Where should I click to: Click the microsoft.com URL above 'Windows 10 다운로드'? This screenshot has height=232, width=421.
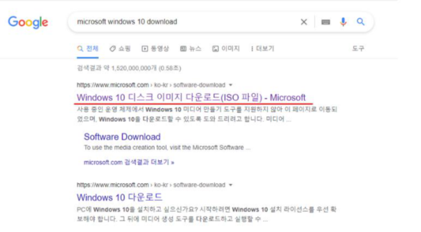click(151, 185)
